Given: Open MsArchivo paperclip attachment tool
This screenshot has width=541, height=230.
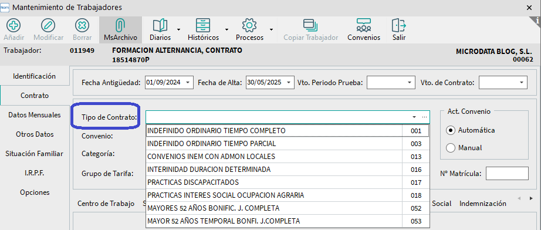Looking at the screenshot, I should (120, 25).
